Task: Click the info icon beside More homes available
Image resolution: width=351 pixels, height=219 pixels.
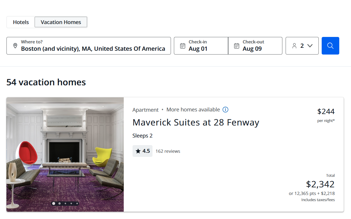Action: point(225,110)
